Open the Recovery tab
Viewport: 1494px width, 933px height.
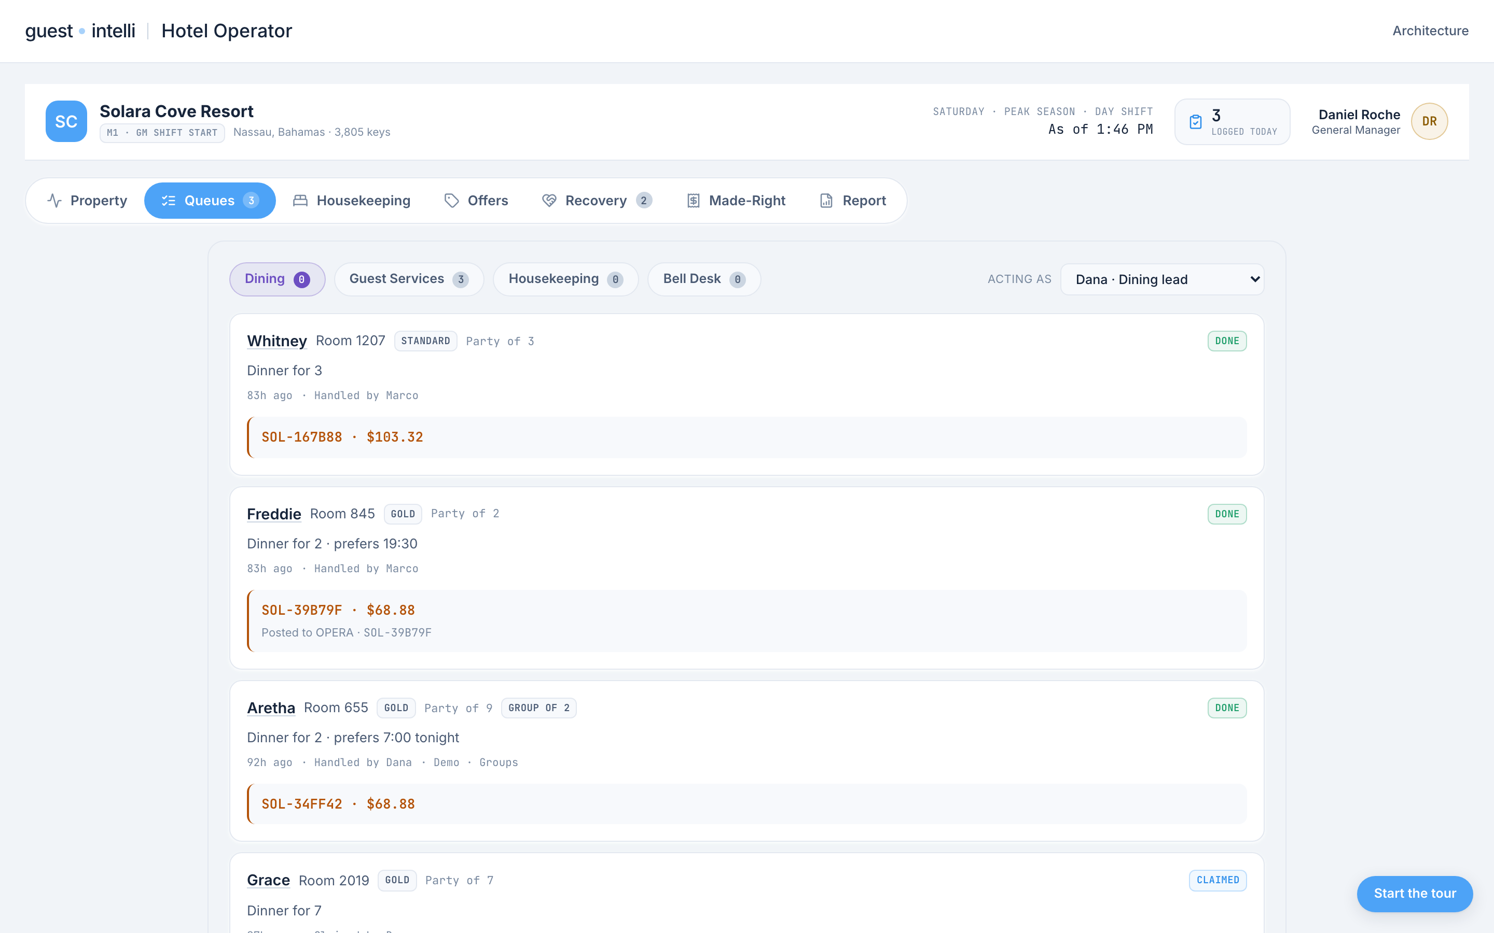tap(597, 201)
